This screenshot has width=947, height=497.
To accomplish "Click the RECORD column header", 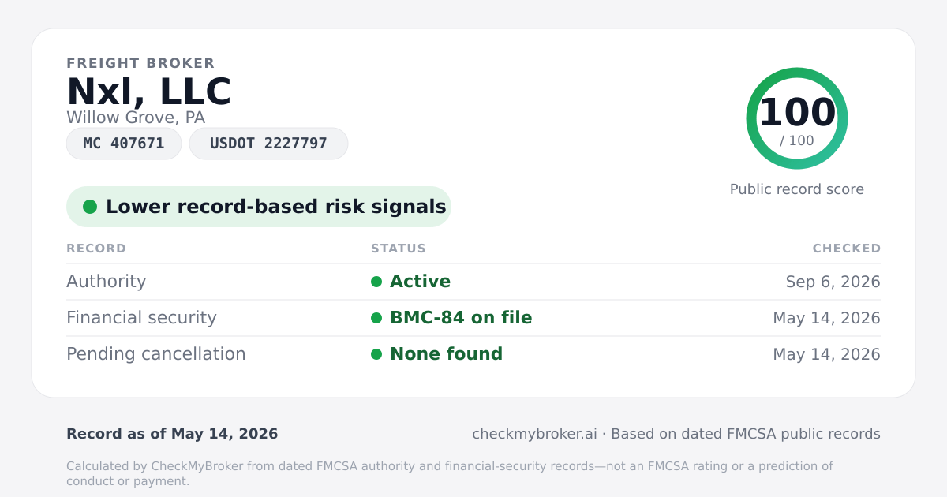I will (x=96, y=248).
